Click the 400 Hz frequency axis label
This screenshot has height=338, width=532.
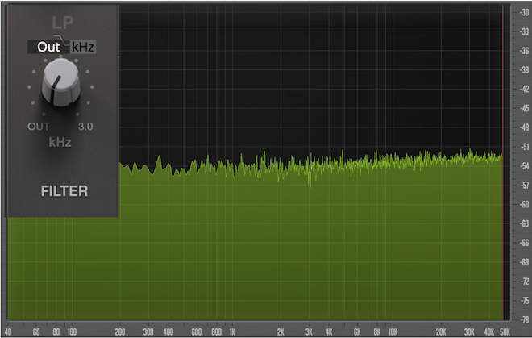click(x=168, y=332)
